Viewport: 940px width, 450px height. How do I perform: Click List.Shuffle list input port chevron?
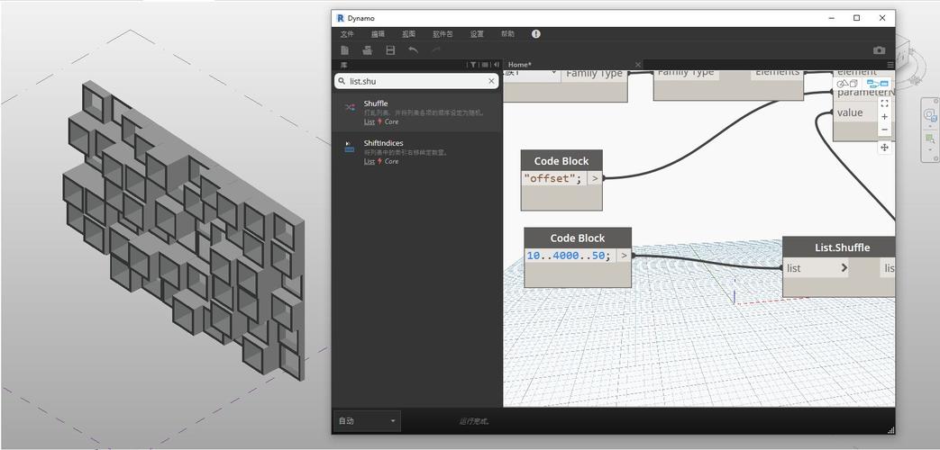pos(844,267)
